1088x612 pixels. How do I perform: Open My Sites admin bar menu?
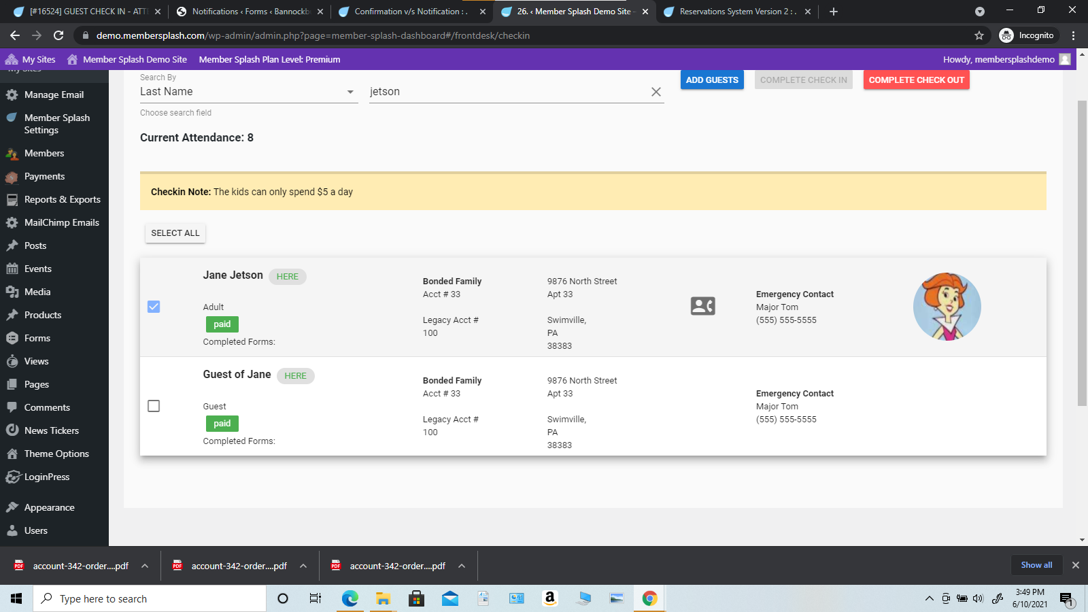coord(31,59)
